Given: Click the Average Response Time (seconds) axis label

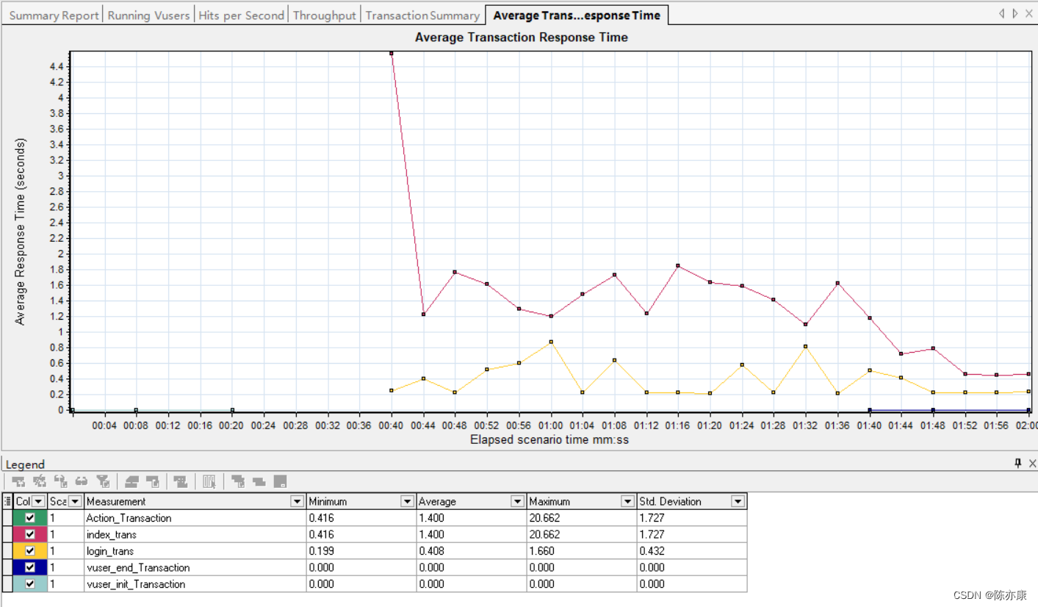Looking at the screenshot, I should [20, 231].
